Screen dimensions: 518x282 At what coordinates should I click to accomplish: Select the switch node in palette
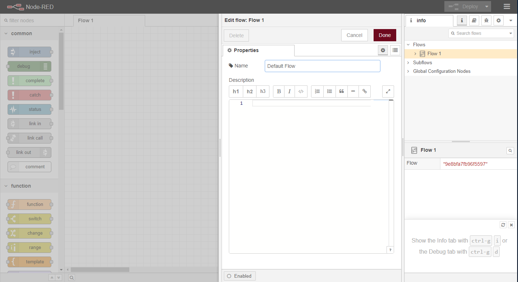point(29,219)
